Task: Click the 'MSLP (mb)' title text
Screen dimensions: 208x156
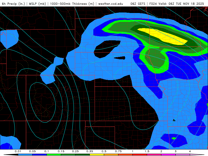Action: [37, 4]
